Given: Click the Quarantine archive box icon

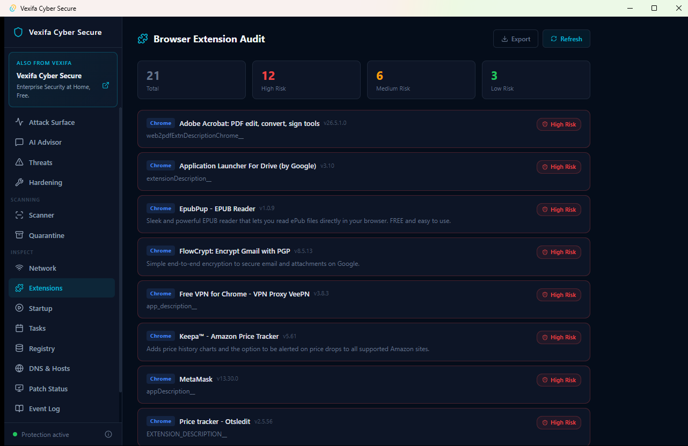Looking at the screenshot, I should tap(19, 235).
